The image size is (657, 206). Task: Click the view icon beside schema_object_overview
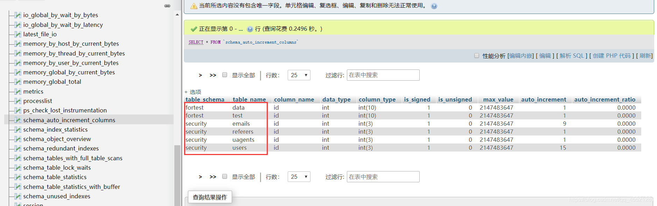pos(18,139)
